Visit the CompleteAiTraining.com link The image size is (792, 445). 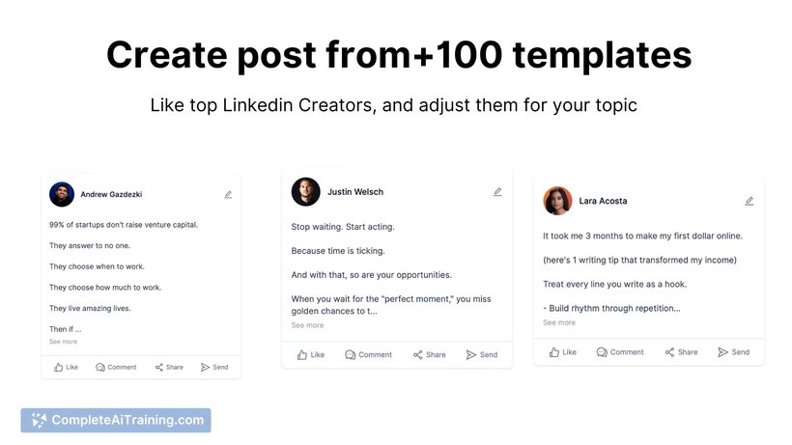point(116,420)
